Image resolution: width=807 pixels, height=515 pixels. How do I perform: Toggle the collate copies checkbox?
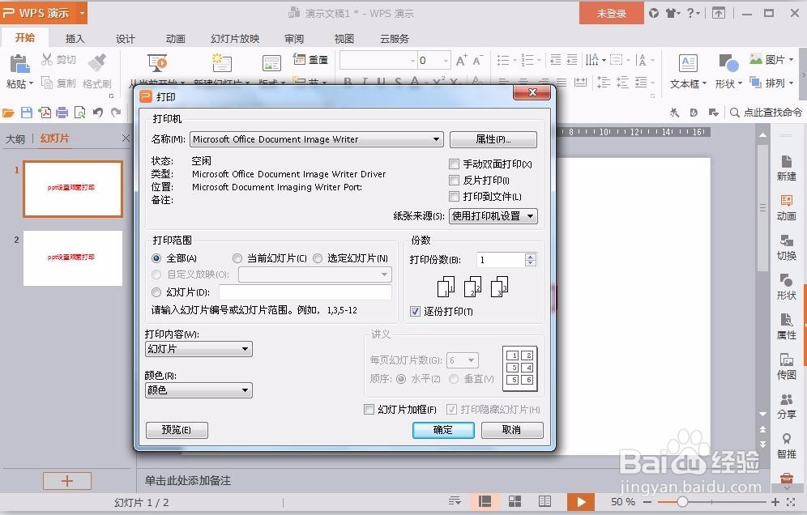pos(415,311)
